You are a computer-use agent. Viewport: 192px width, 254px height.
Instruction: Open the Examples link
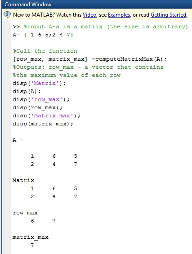coord(119,15)
